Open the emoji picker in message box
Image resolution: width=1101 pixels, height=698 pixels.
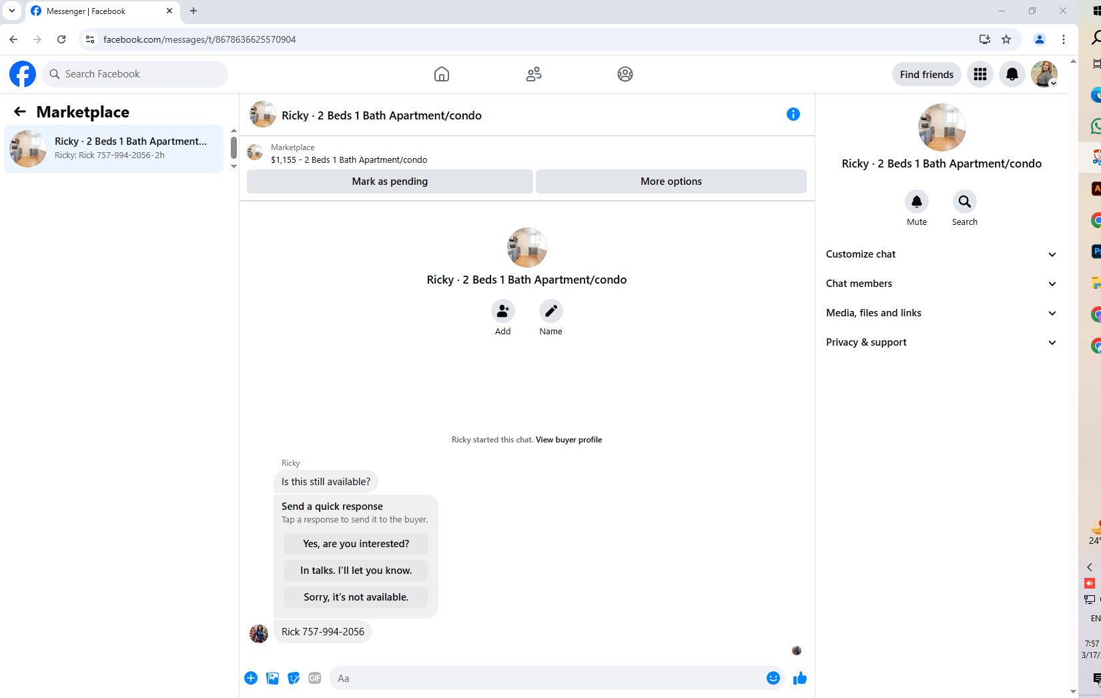tap(773, 678)
